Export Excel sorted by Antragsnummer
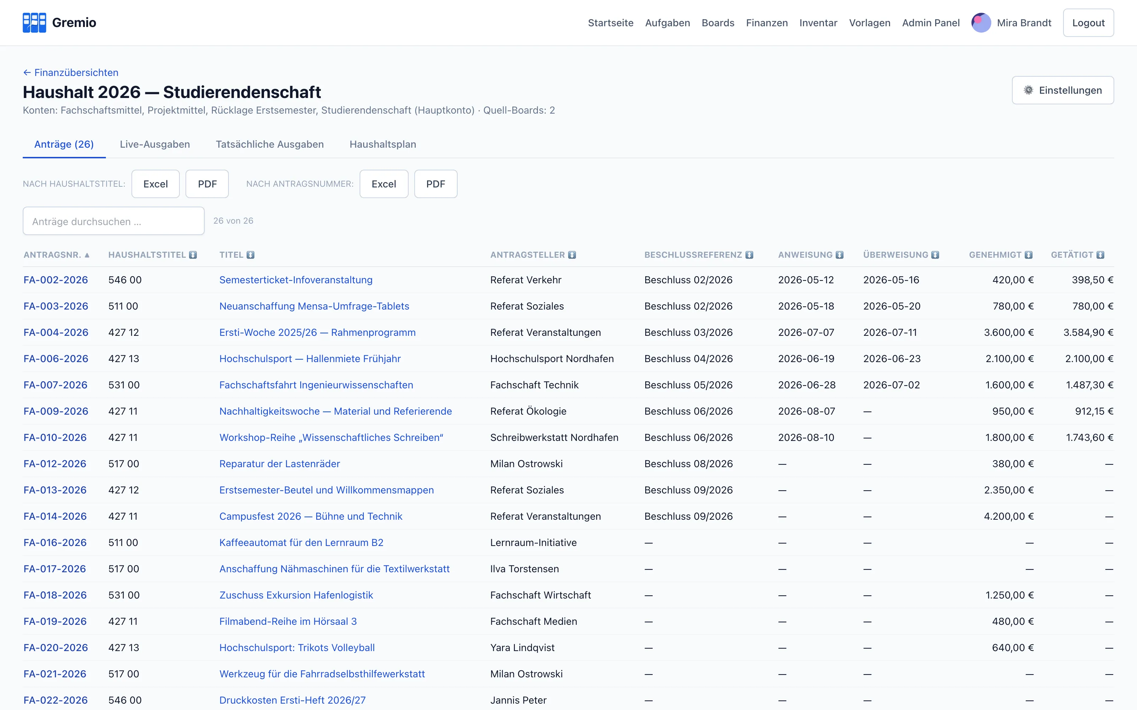 pos(384,184)
